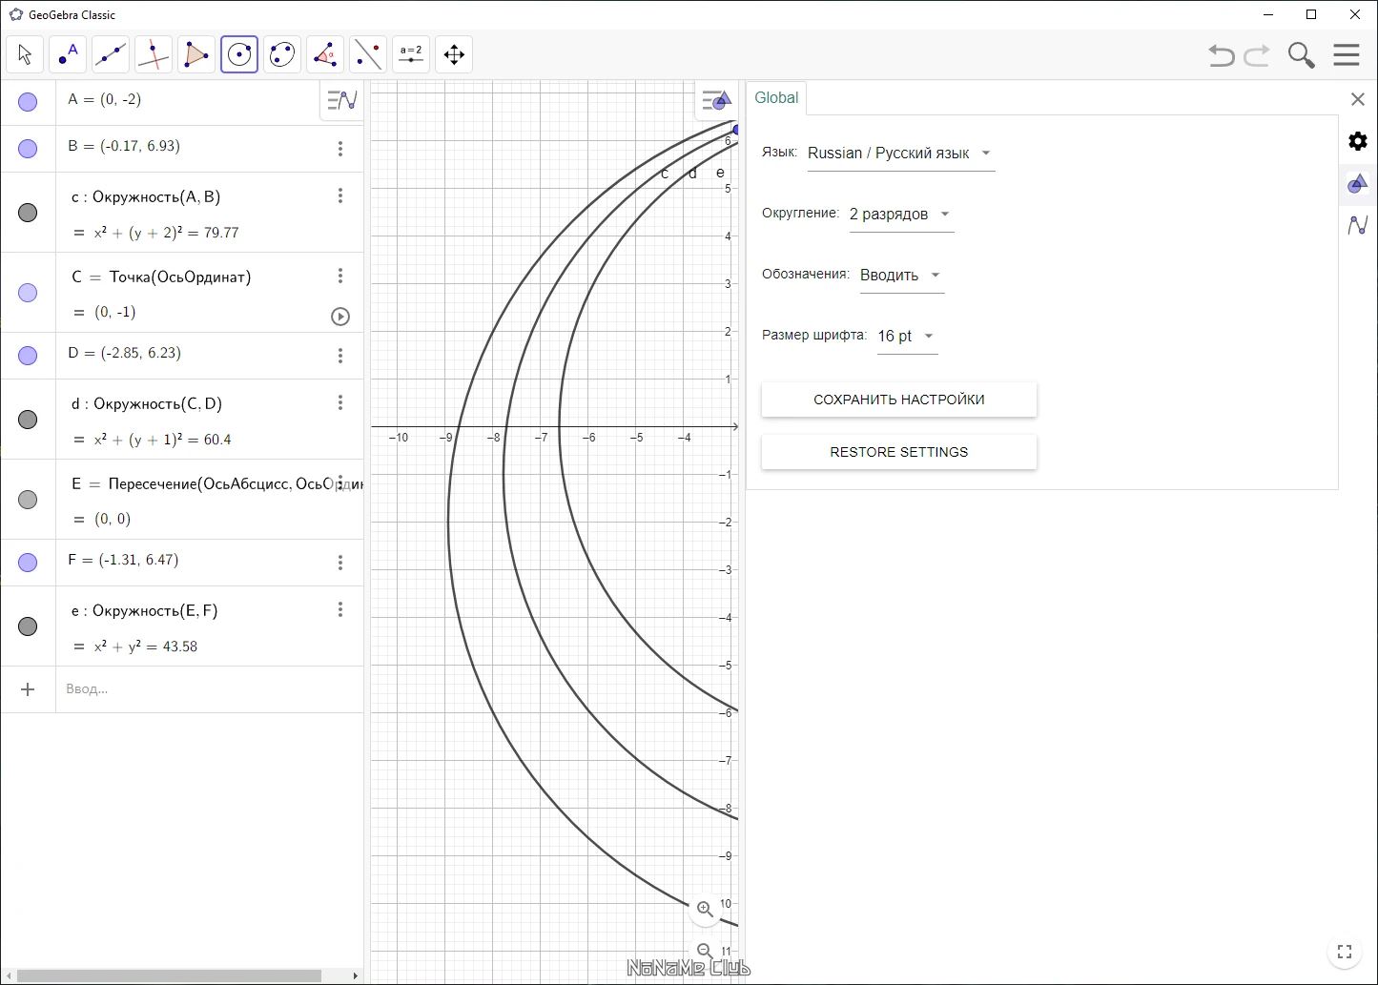
Task: Pick the Ellipse conic tool
Action: (x=281, y=55)
